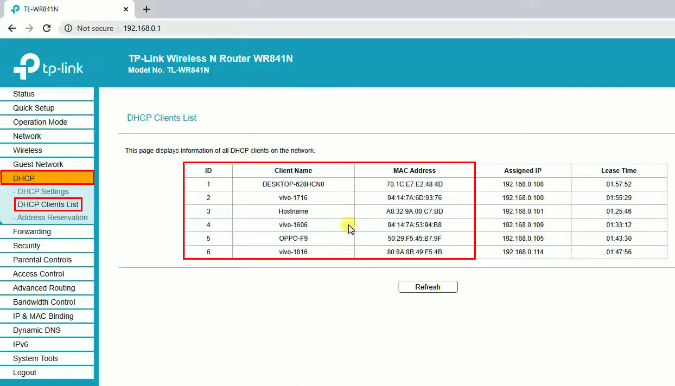Open the System Tools section
This screenshot has height=386, width=675.
[x=36, y=358]
